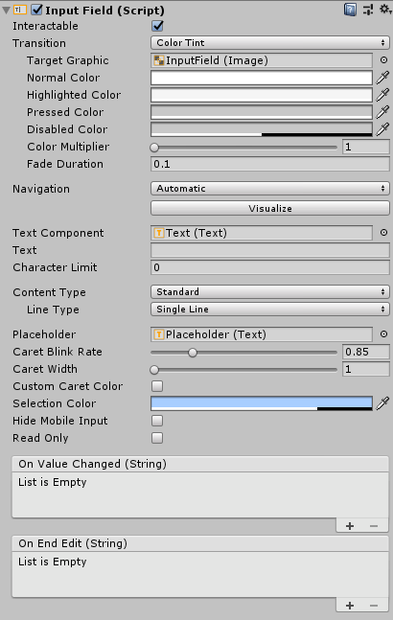Click the Input Field script icon

pos(20,10)
